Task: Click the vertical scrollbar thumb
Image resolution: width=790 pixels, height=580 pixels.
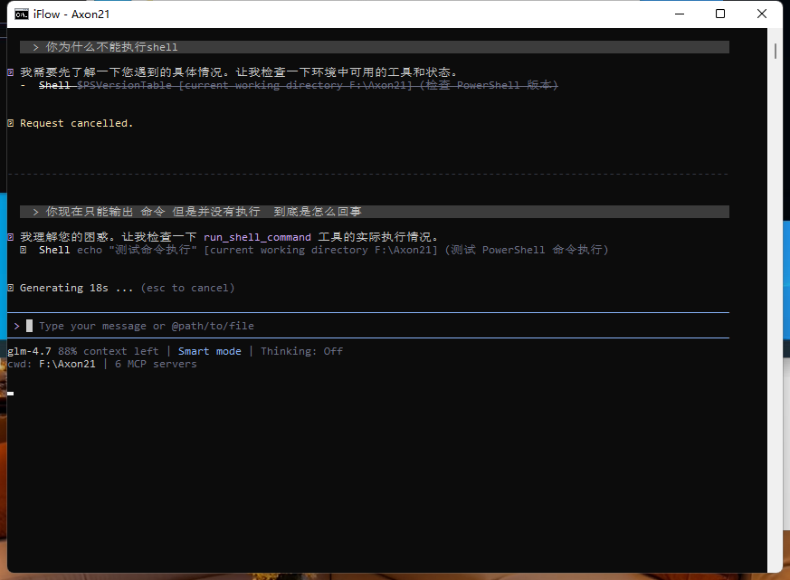Action: click(776, 50)
